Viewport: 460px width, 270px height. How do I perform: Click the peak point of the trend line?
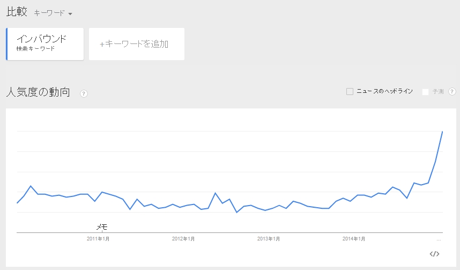442,132
